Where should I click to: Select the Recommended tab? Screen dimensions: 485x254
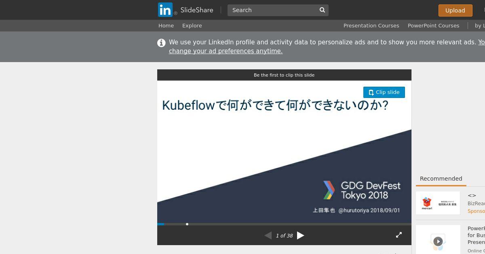[441, 179]
